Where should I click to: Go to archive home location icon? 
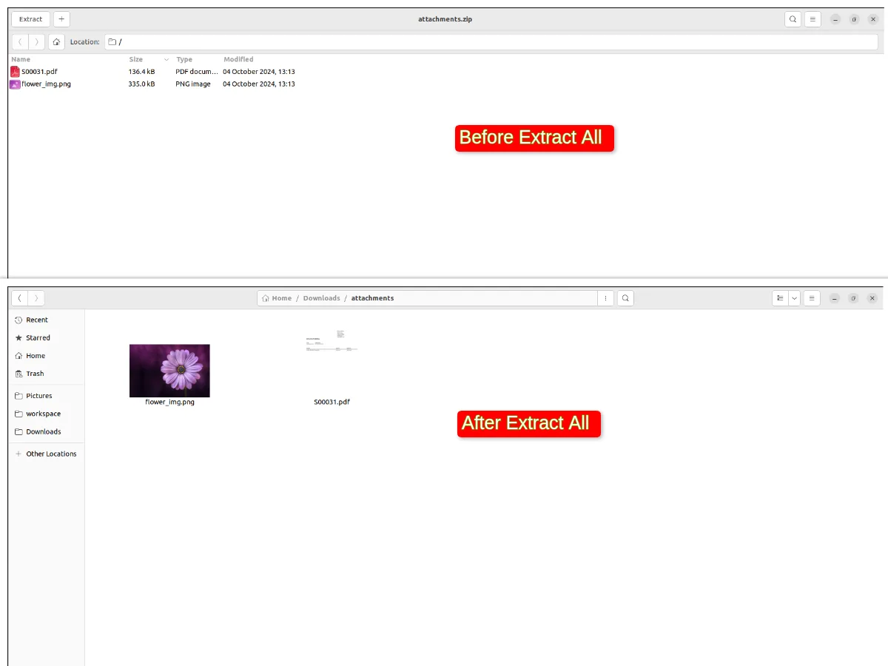tap(56, 42)
